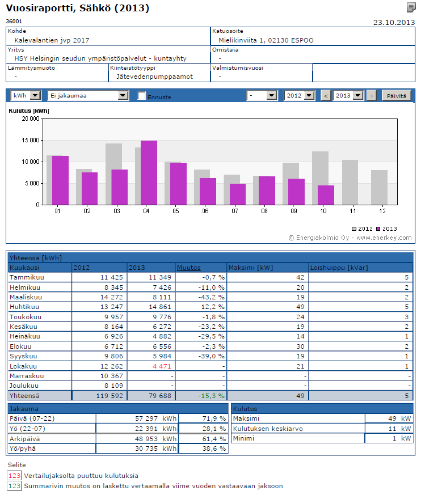Click the Mielikinviita 1, 02130 ESPOO address
421x495 pixels.
click(266, 40)
